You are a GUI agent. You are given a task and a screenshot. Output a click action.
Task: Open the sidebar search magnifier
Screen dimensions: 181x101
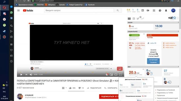(11, 26)
